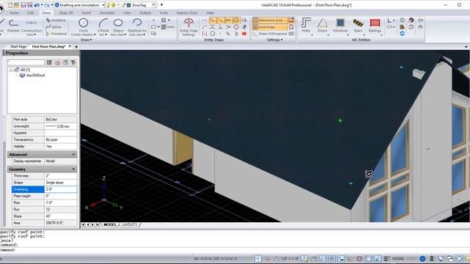This screenshot has width=470, height=264.
Task: Toggle the first highlighted entity snap button
Action: [212, 20]
